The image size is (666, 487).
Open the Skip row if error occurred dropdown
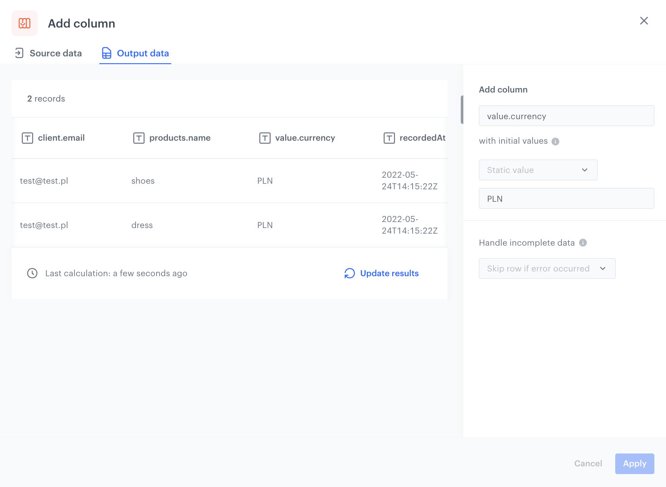coord(547,268)
